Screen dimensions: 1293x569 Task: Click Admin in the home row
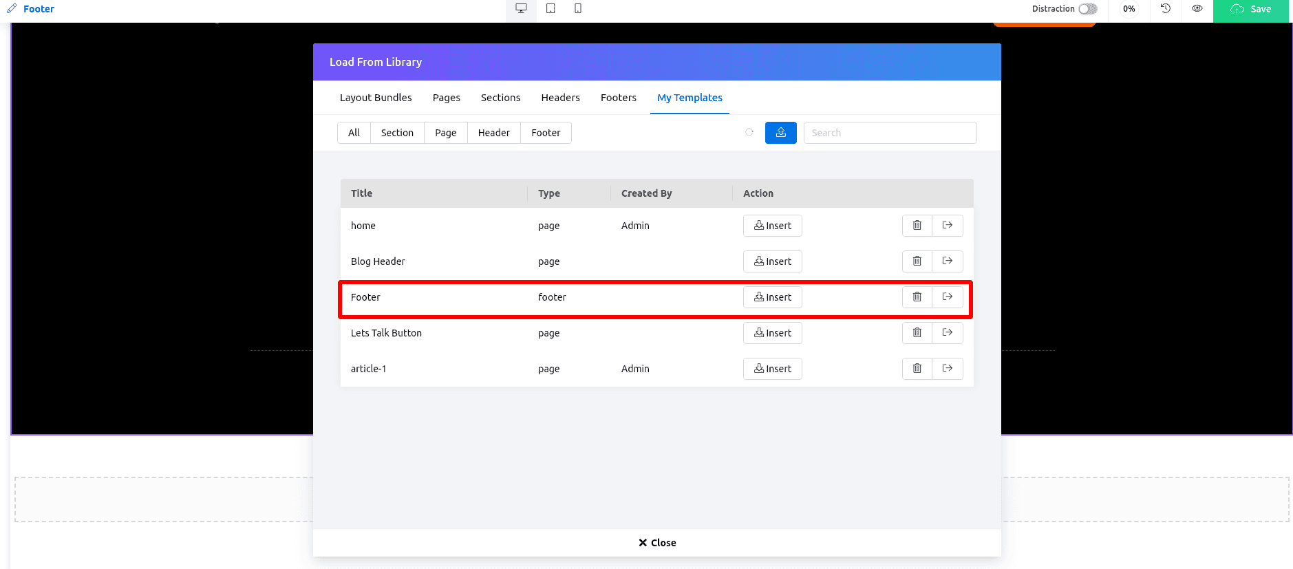coord(635,226)
